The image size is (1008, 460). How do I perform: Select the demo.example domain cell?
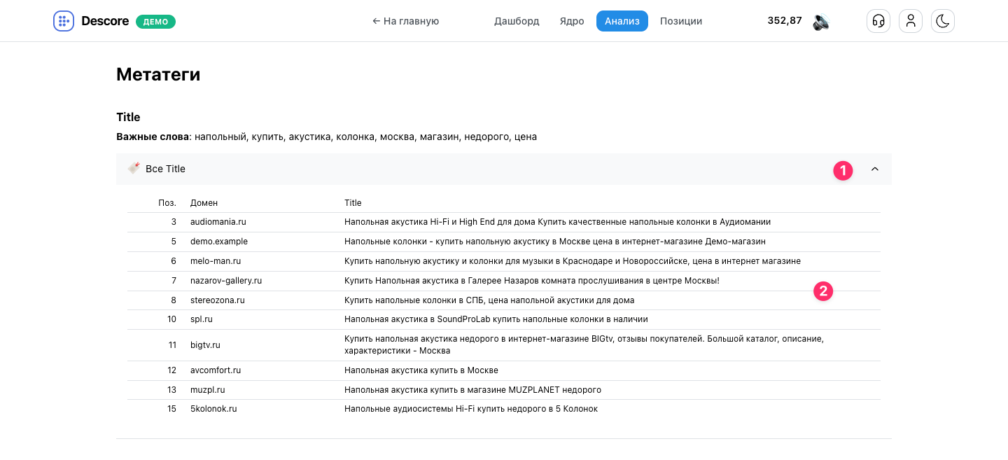pyautogui.click(x=219, y=242)
